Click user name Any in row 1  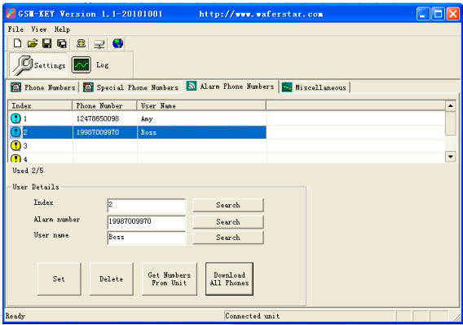147,119
